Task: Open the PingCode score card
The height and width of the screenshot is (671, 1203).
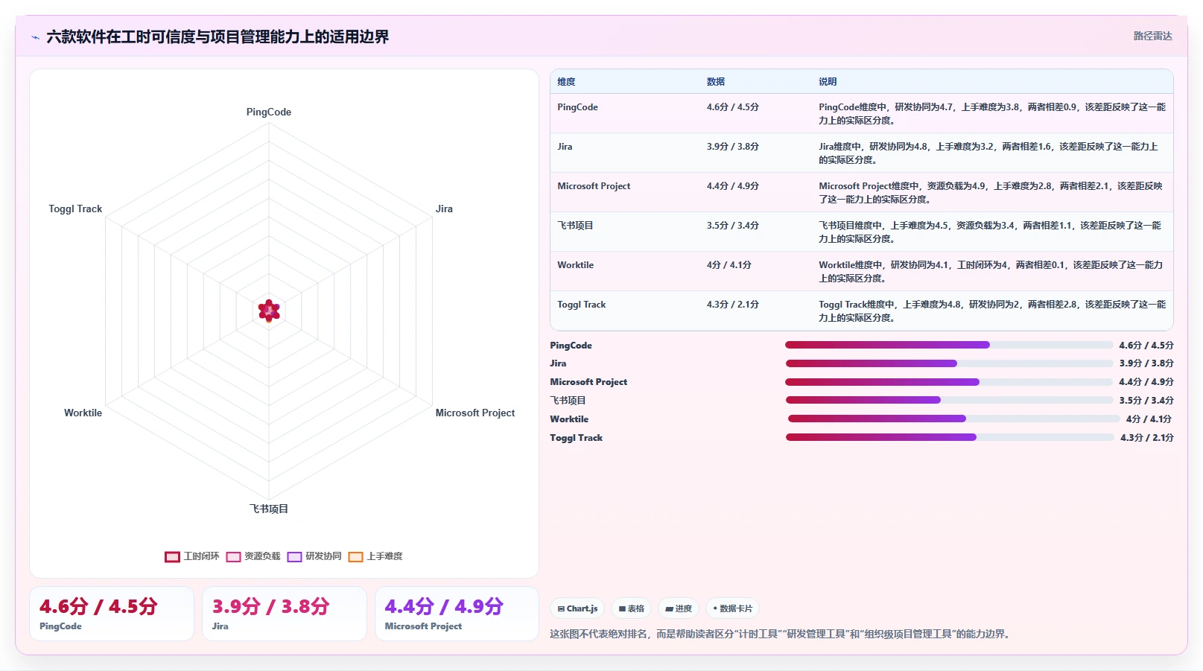Action: (112, 614)
